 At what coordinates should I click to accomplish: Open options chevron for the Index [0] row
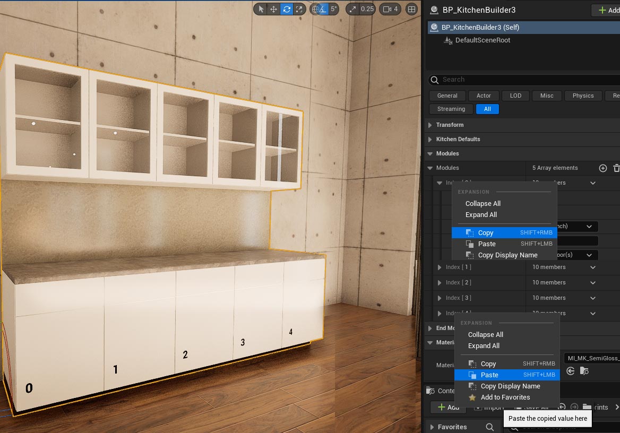[x=593, y=183]
